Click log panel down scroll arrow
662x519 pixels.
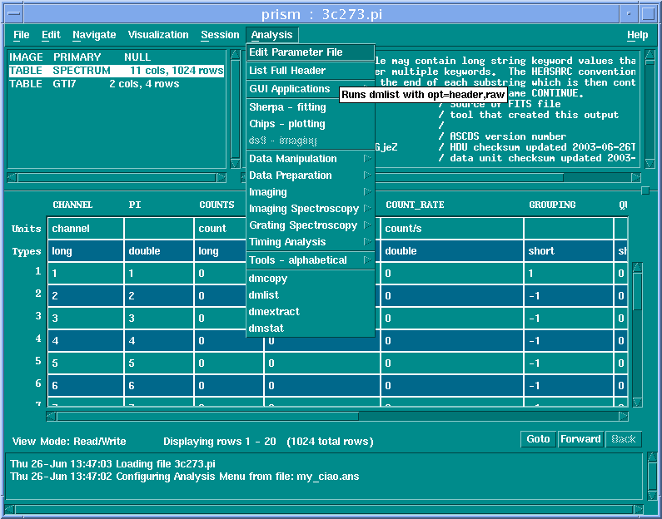[x=652, y=495]
